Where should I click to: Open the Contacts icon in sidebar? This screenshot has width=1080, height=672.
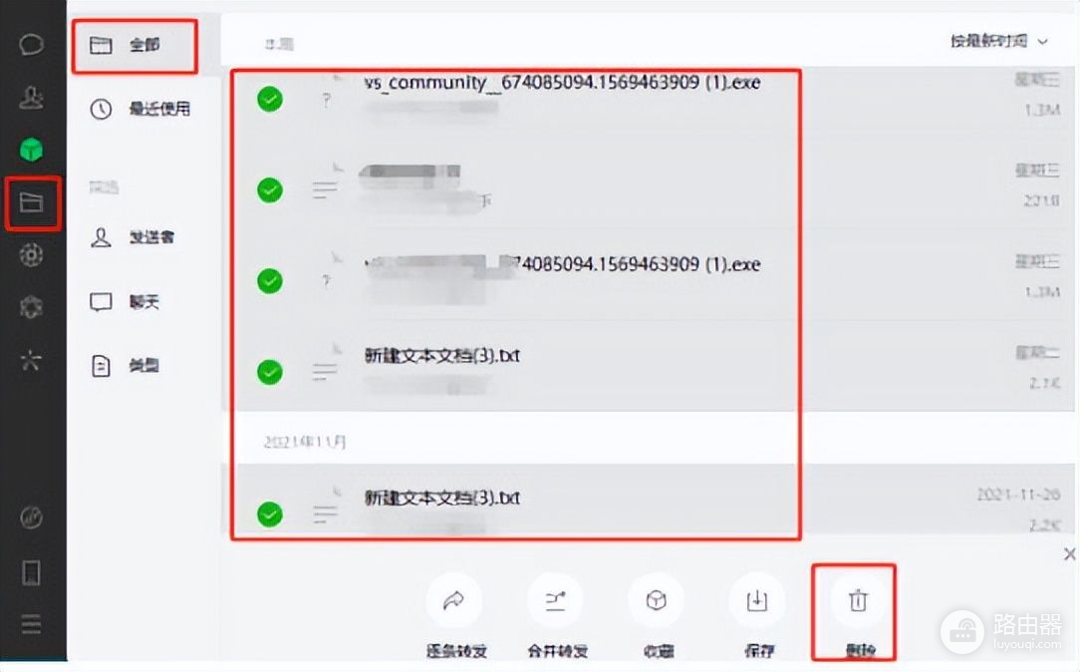tap(31, 98)
